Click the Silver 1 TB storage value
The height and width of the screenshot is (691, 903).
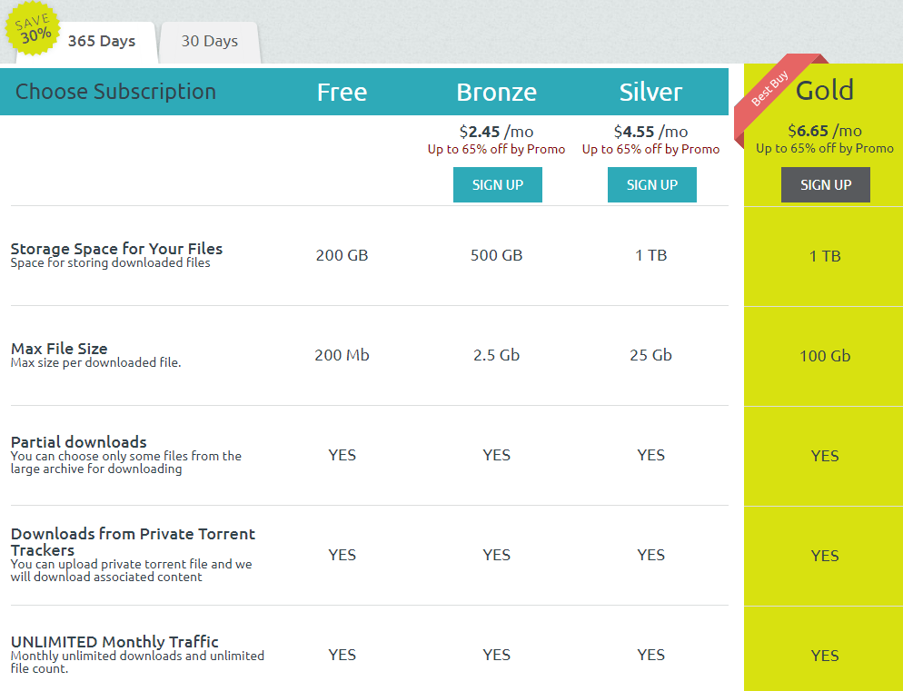pos(650,255)
